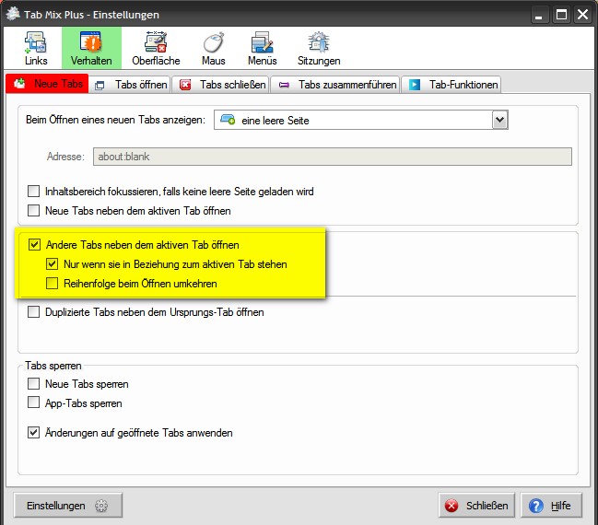The height and width of the screenshot is (525, 598).
Task: Open the Maus settings category
Action: [x=214, y=49]
